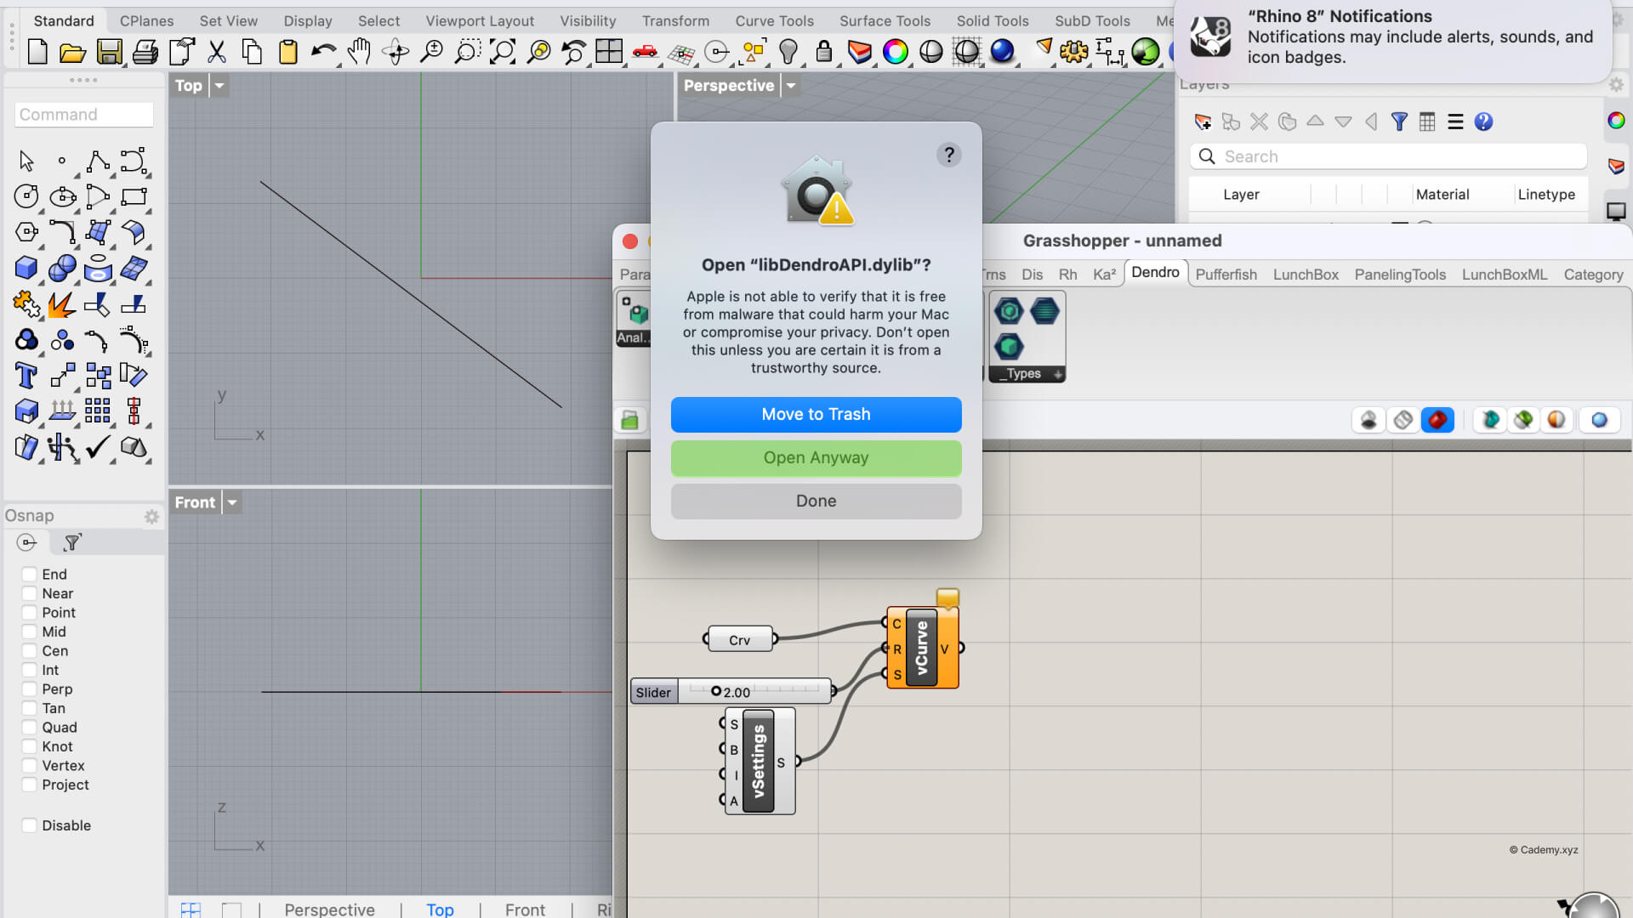1633x918 pixels.
Task: Click the vCurve component on canvas
Action: tap(922, 648)
